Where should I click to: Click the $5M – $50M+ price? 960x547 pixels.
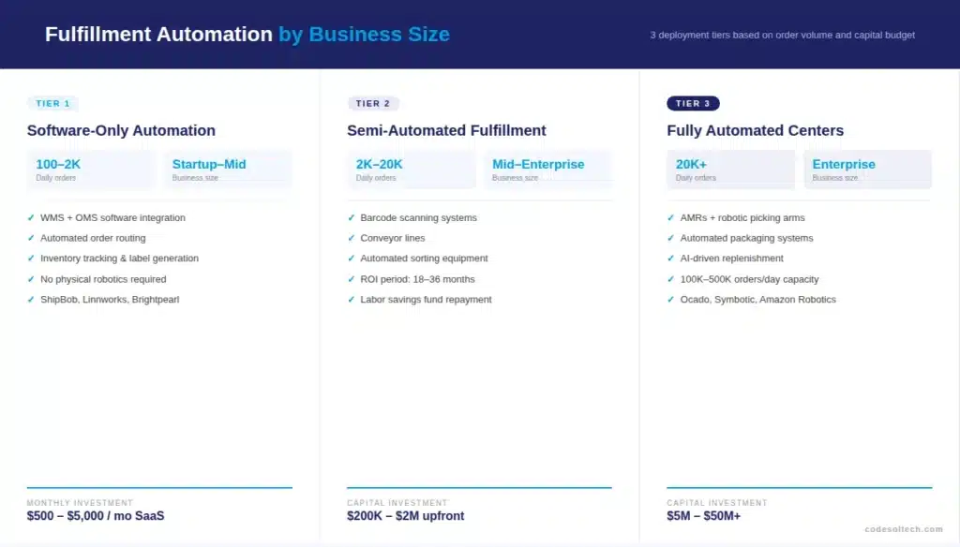(703, 516)
